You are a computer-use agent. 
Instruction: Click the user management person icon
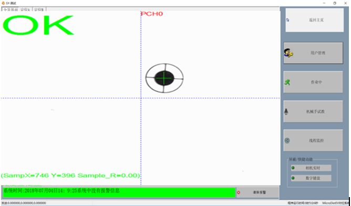coord(288,53)
